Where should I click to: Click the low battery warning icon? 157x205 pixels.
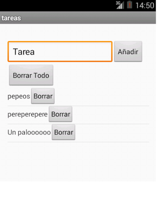tap(129, 5)
